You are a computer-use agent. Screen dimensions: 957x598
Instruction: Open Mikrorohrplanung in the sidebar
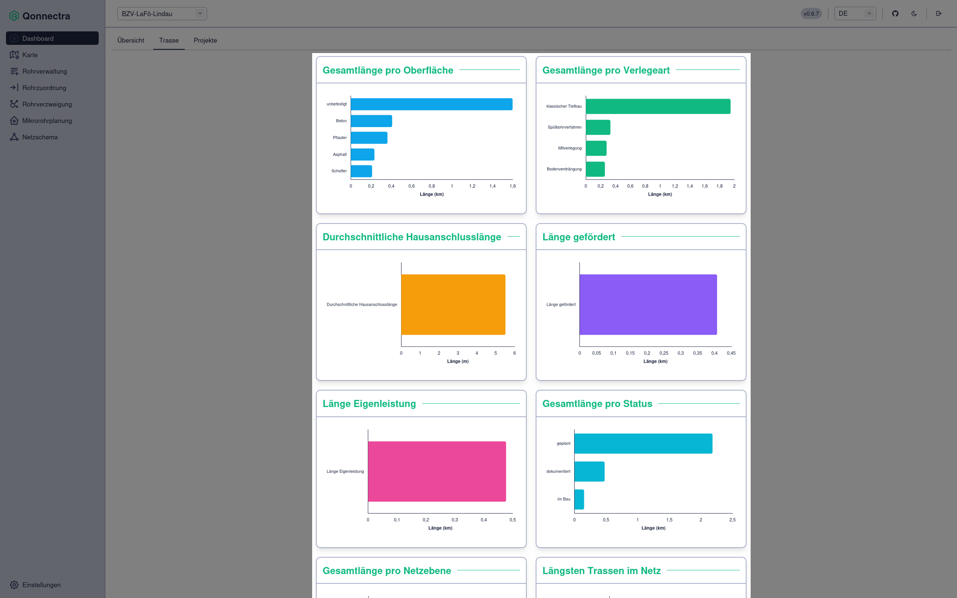(47, 121)
